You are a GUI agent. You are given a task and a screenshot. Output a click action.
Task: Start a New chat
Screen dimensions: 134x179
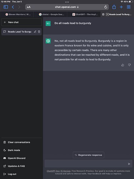(21, 22)
